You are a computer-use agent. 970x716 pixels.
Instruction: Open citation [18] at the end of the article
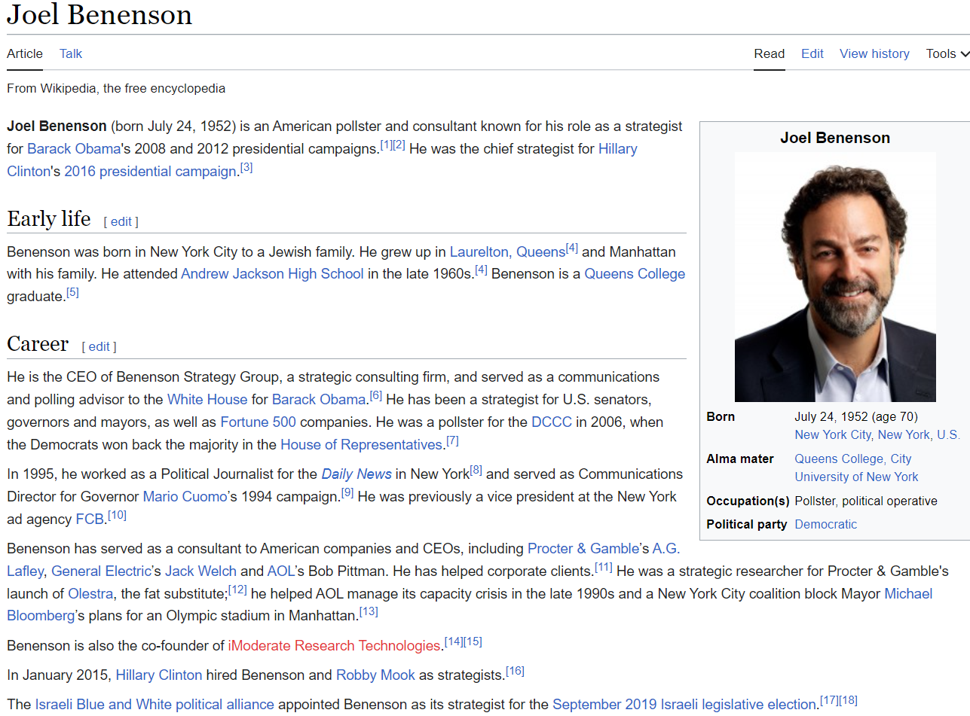(848, 700)
